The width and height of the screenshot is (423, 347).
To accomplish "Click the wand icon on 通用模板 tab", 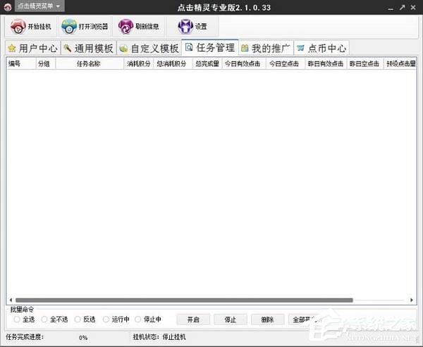I will 68,49.
